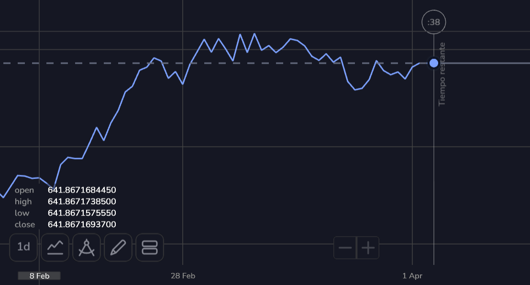Expand the drawing tools options

[x=118, y=247]
